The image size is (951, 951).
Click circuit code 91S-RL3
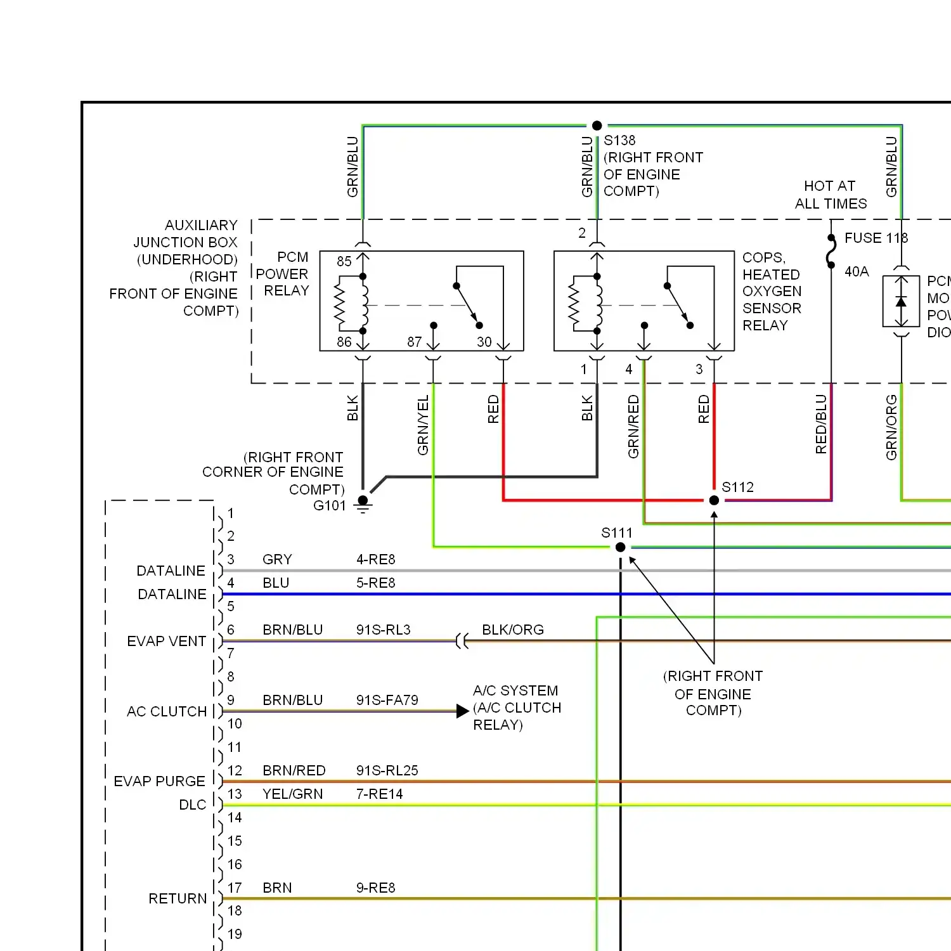(383, 630)
